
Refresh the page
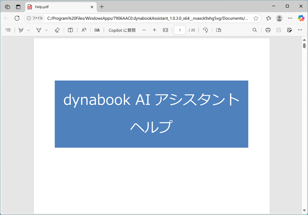pos(17,18)
